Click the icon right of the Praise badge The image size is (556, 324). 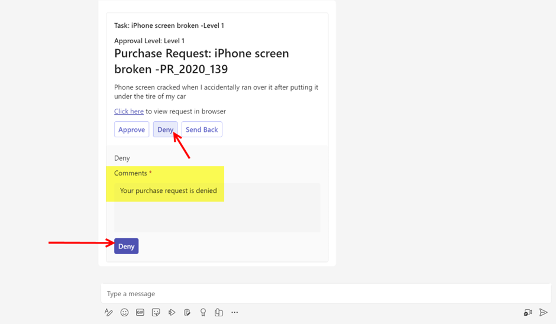219,312
